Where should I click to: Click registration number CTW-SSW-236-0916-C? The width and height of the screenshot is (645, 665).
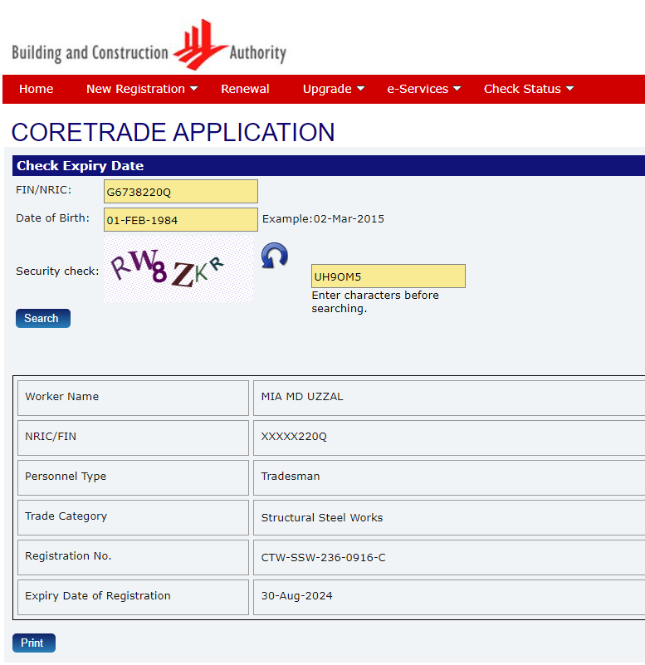pos(323,558)
